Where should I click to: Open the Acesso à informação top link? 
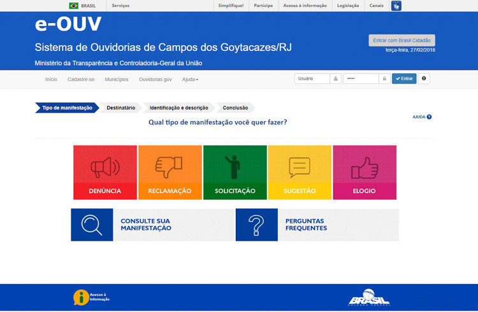[x=305, y=6]
